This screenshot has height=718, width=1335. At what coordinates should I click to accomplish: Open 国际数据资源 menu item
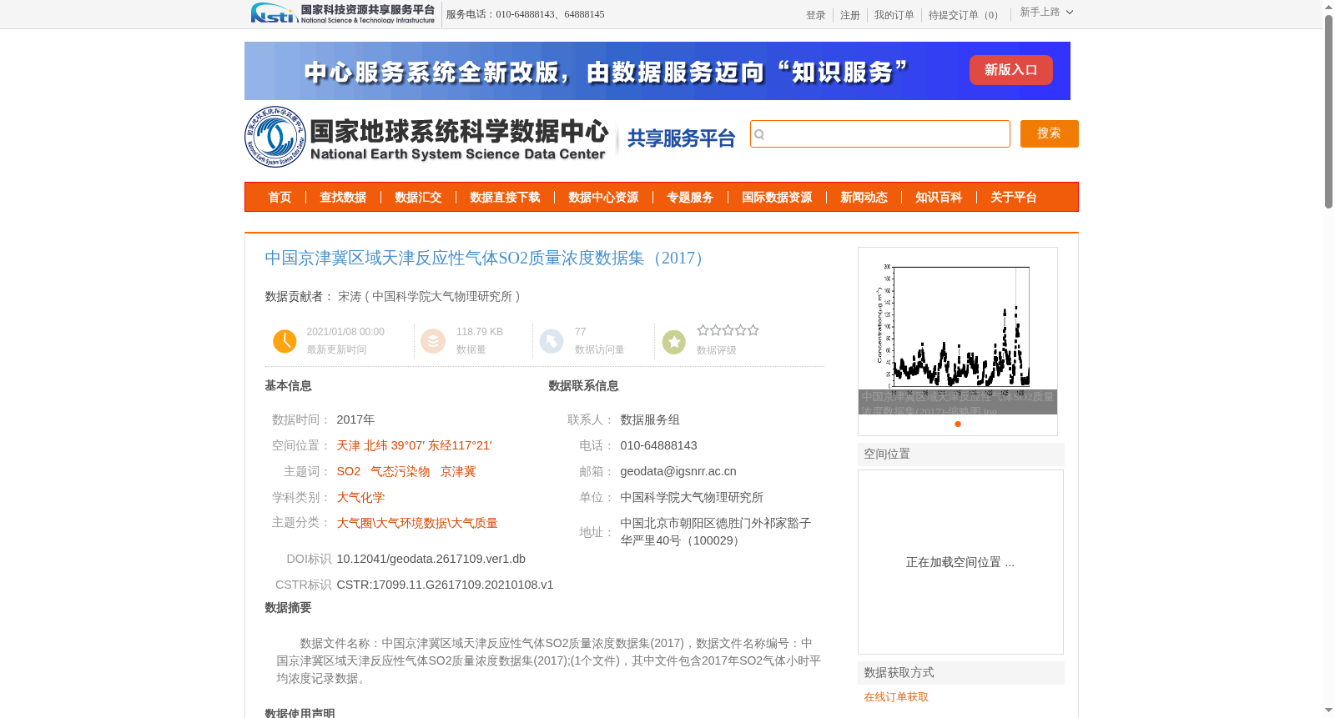[777, 198]
